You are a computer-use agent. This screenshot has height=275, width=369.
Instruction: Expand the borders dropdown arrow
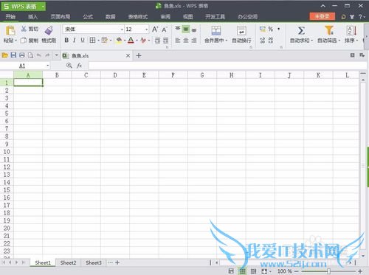click(98, 41)
